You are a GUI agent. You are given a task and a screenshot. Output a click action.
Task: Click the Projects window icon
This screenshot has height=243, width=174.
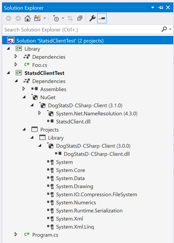pos(34,129)
